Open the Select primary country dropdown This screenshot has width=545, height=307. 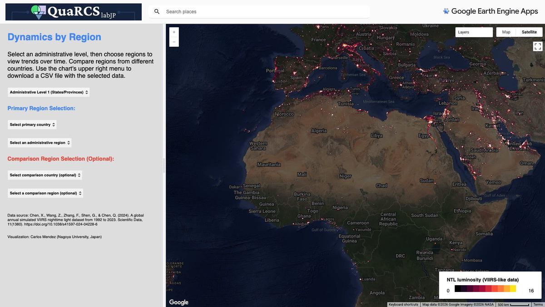(32, 125)
